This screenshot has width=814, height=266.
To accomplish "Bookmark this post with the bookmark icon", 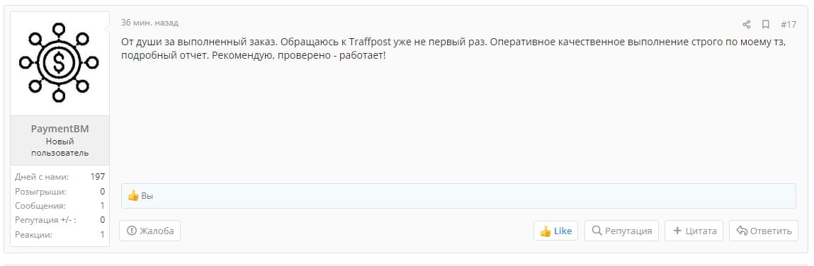I will pos(765,24).
